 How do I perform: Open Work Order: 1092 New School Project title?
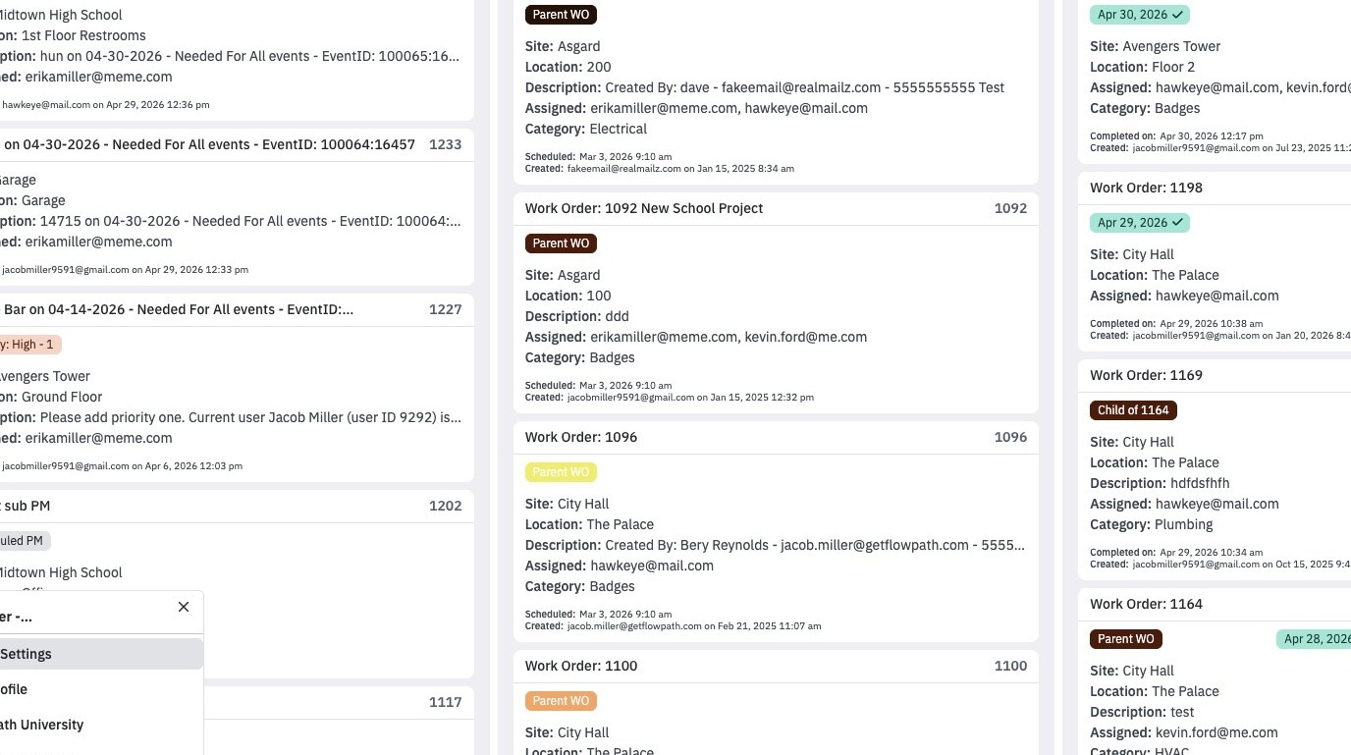click(x=644, y=208)
